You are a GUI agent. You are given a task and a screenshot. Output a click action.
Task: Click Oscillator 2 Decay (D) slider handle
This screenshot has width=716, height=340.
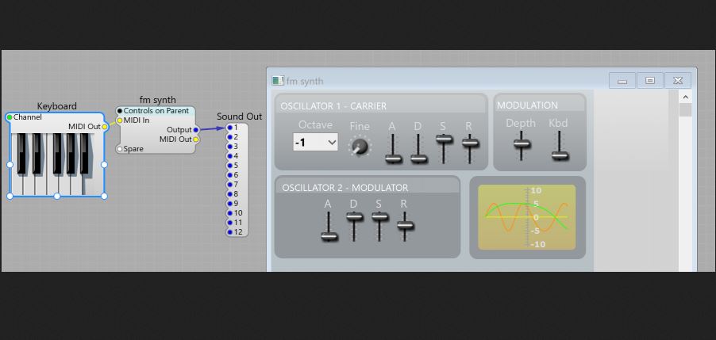tap(354, 217)
